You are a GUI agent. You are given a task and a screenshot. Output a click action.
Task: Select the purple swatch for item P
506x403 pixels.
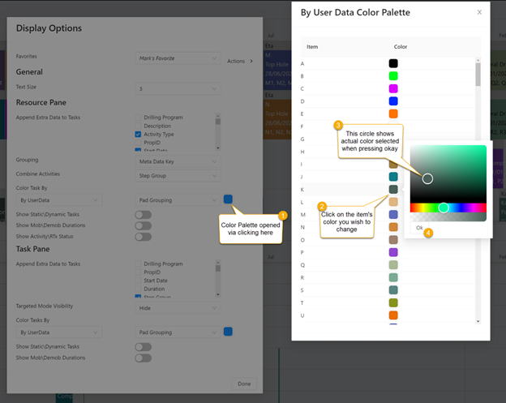point(393,252)
